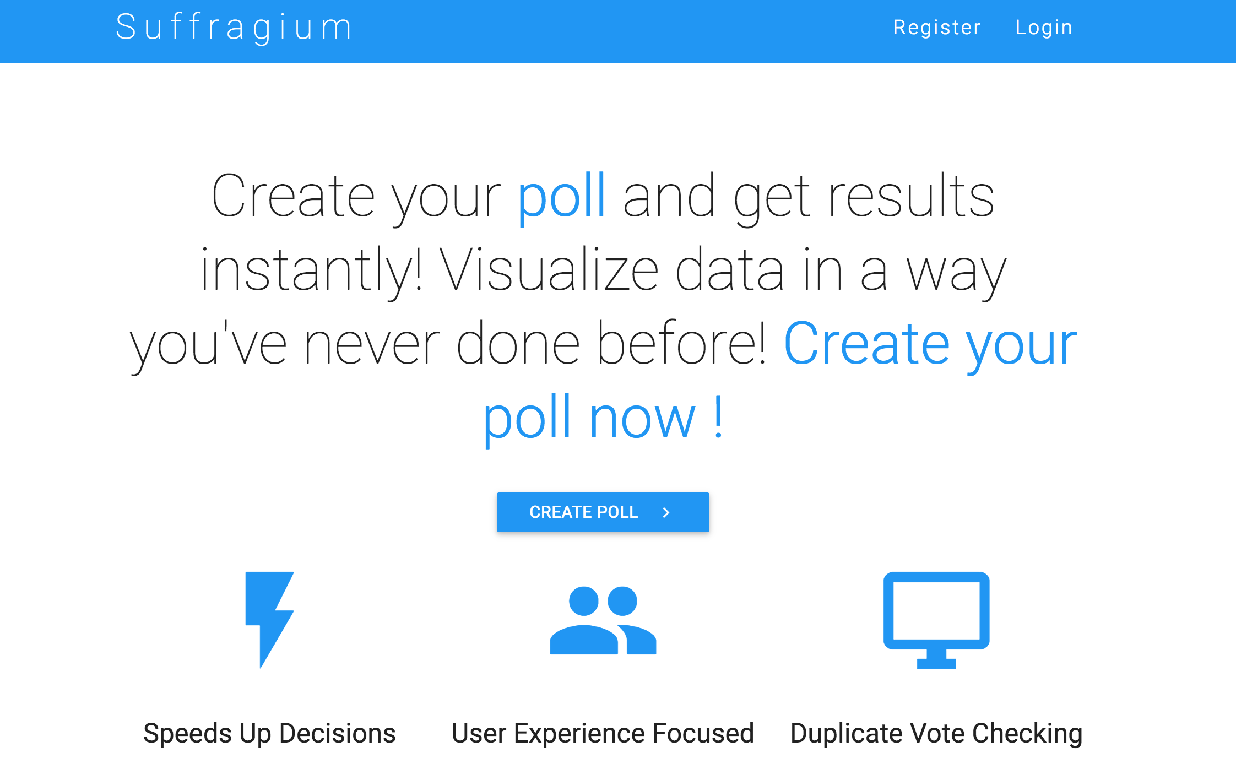Select the Duplicate Vote Checking heading
The image size is (1236, 758).
pos(936,734)
